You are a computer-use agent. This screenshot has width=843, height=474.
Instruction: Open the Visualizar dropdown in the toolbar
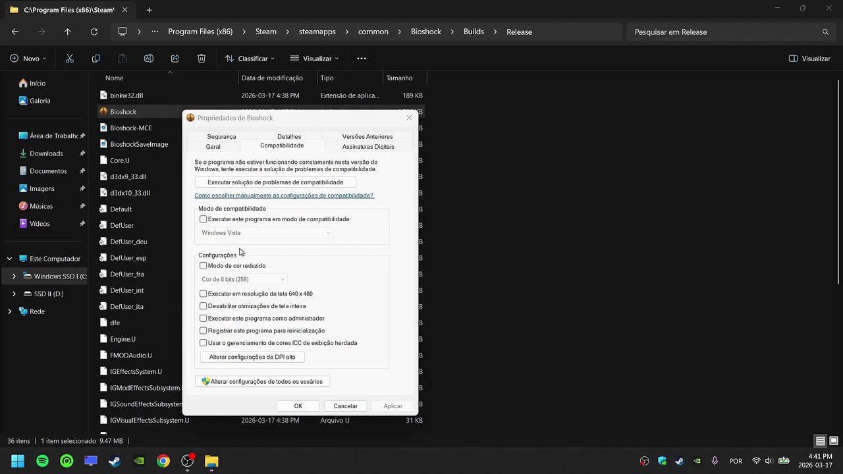pos(314,59)
